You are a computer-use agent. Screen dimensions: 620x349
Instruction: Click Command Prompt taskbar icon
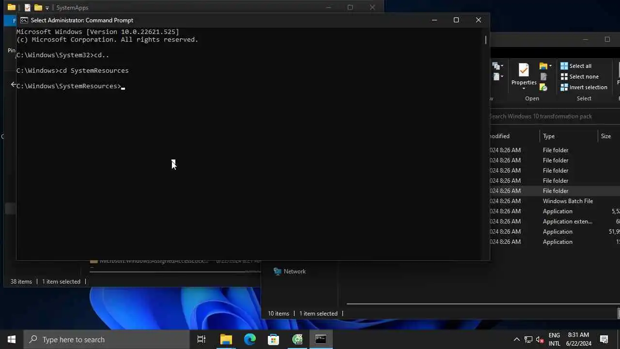[321, 339]
